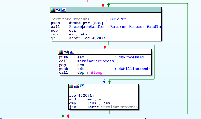Select the EnumerateHandle call target
This screenshot has width=201, height=119.
(x=86, y=27)
